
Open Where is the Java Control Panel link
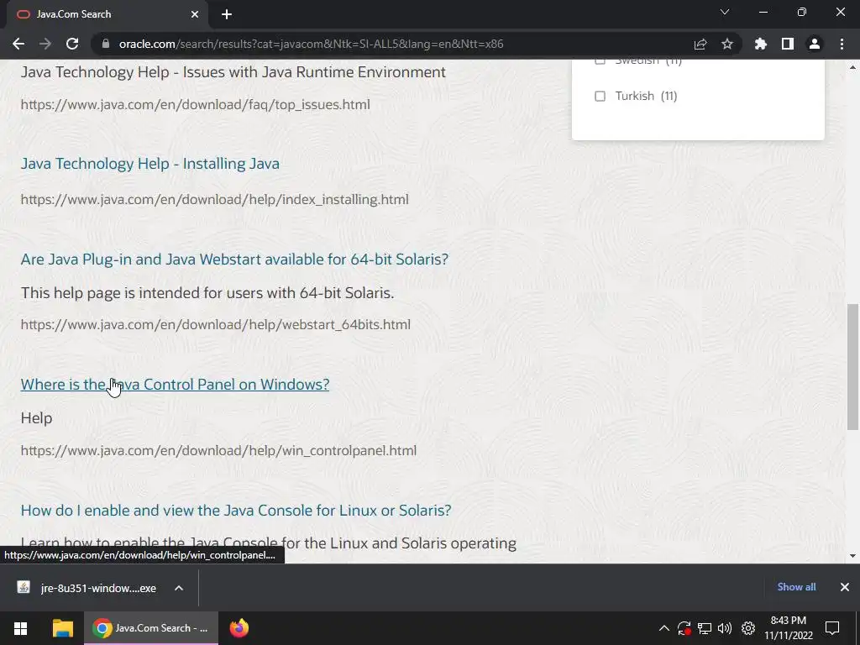coord(175,385)
